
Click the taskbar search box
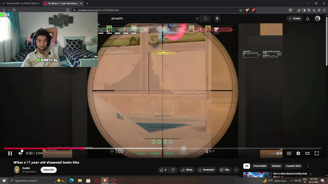click(x=37, y=181)
